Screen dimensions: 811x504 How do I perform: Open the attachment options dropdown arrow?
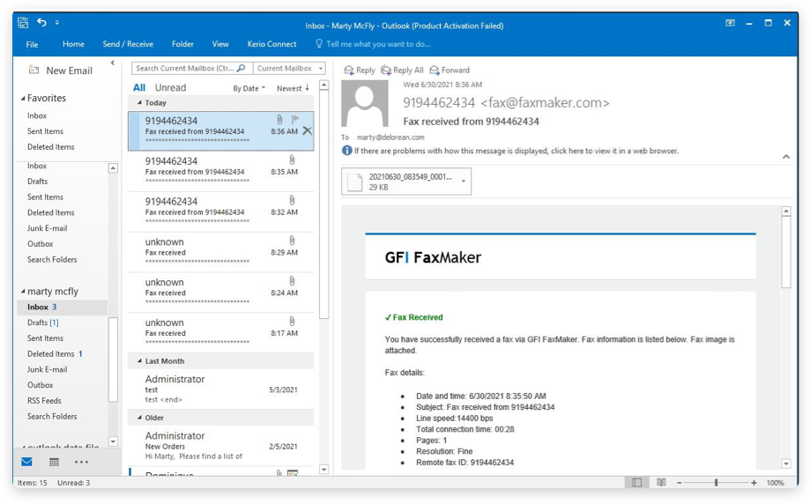pyautogui.click(x=464, y=182)
